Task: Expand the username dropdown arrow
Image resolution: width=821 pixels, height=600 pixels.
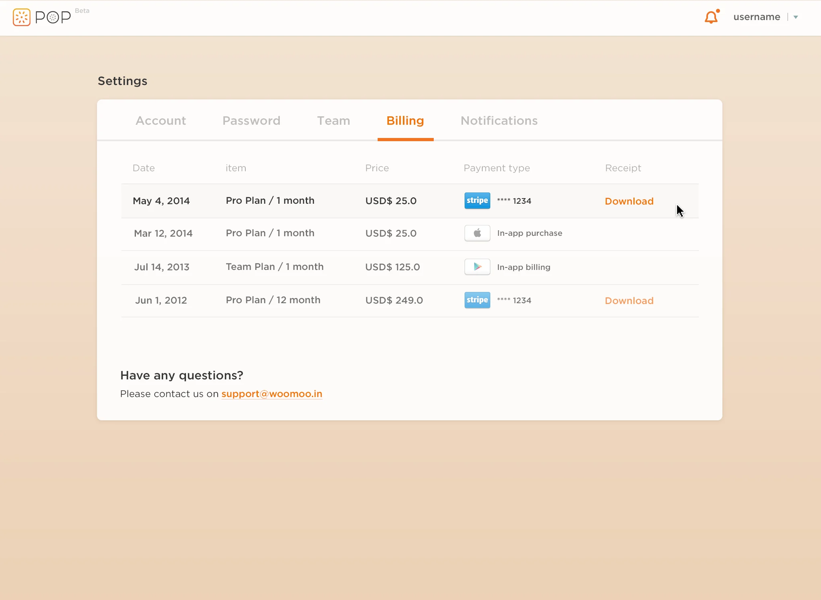Action: (796, 17)
